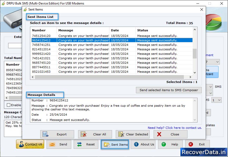Select row with number 8877445511

click(112, 67)
